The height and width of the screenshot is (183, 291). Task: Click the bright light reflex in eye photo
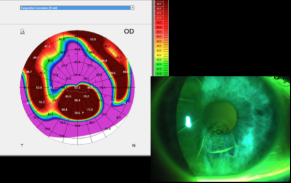click(189, 122)
